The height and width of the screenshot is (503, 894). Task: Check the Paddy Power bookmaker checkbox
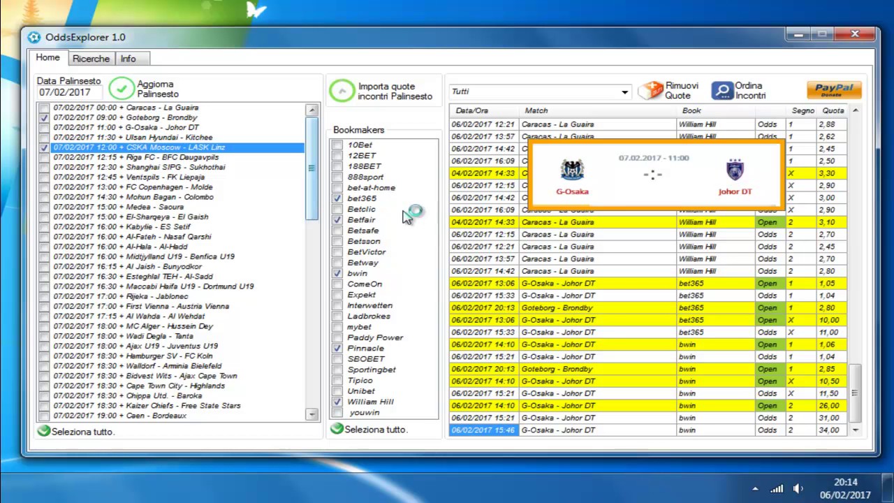point(338,337)
